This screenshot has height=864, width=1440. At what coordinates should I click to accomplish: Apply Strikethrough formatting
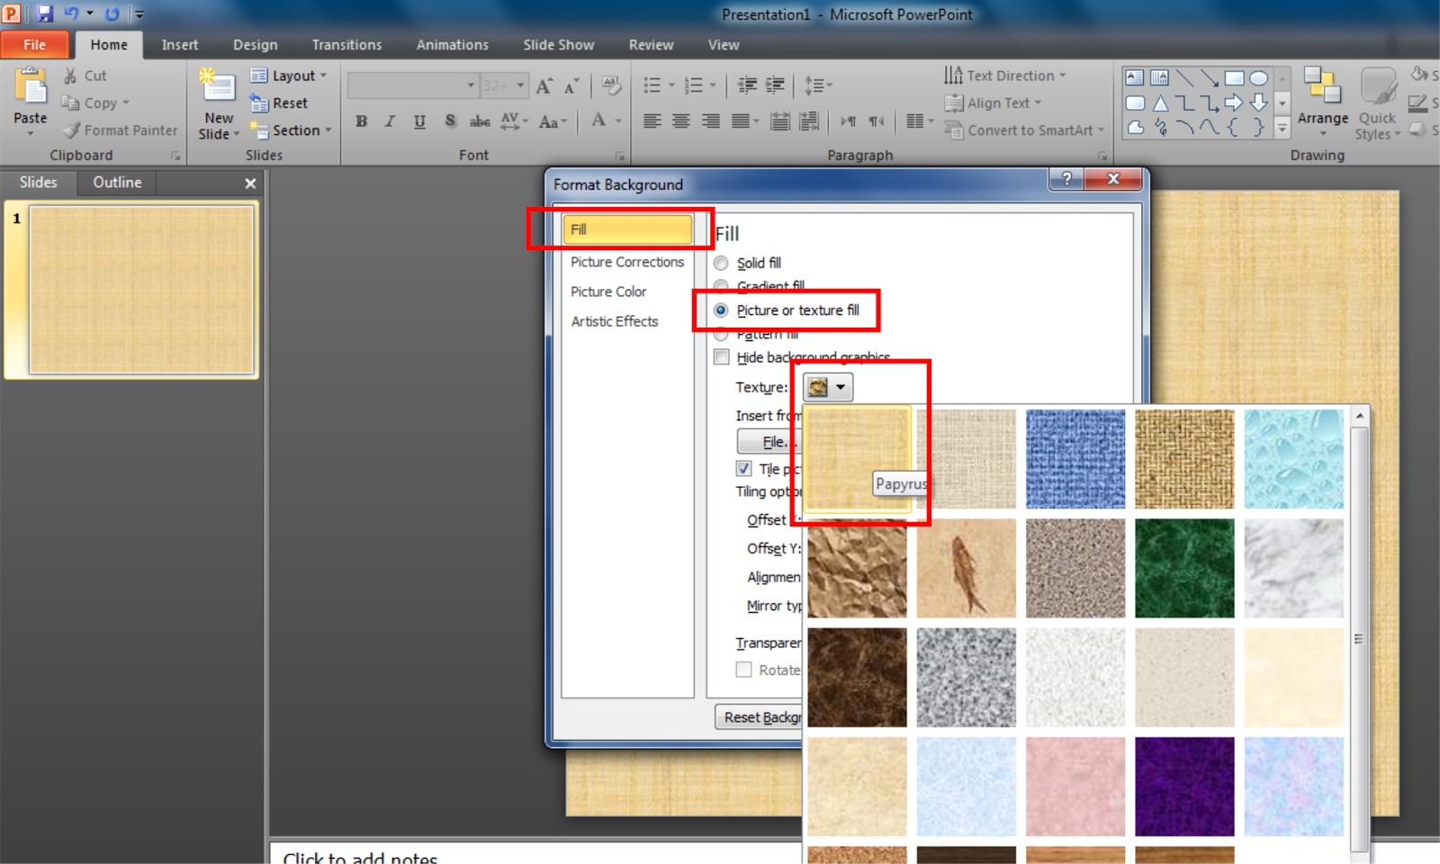480,121
